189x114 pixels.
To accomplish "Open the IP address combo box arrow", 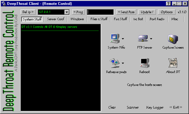I will tap(67, 12).
